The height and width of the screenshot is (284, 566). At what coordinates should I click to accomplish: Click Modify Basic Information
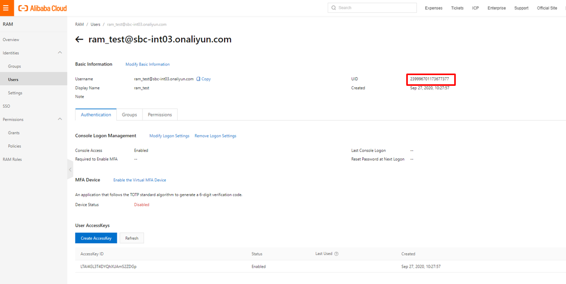147,64
